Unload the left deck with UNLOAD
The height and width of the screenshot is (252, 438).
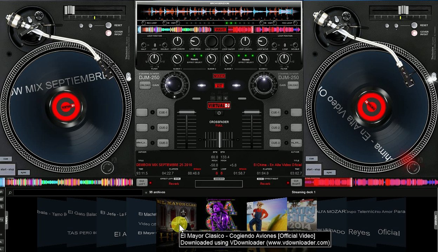coord(145,85)
